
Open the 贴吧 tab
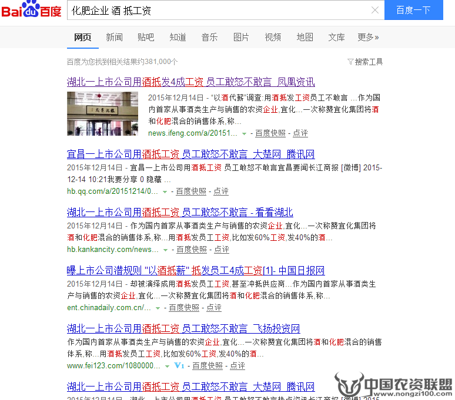tap(146, 38)
